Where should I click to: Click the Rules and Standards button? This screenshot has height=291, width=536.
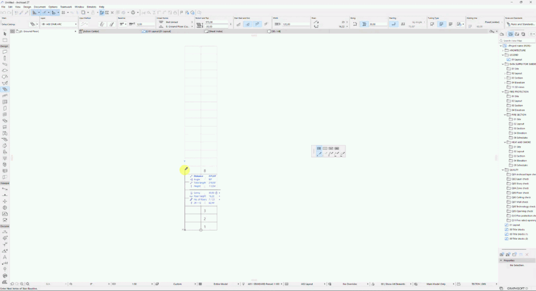520,24
